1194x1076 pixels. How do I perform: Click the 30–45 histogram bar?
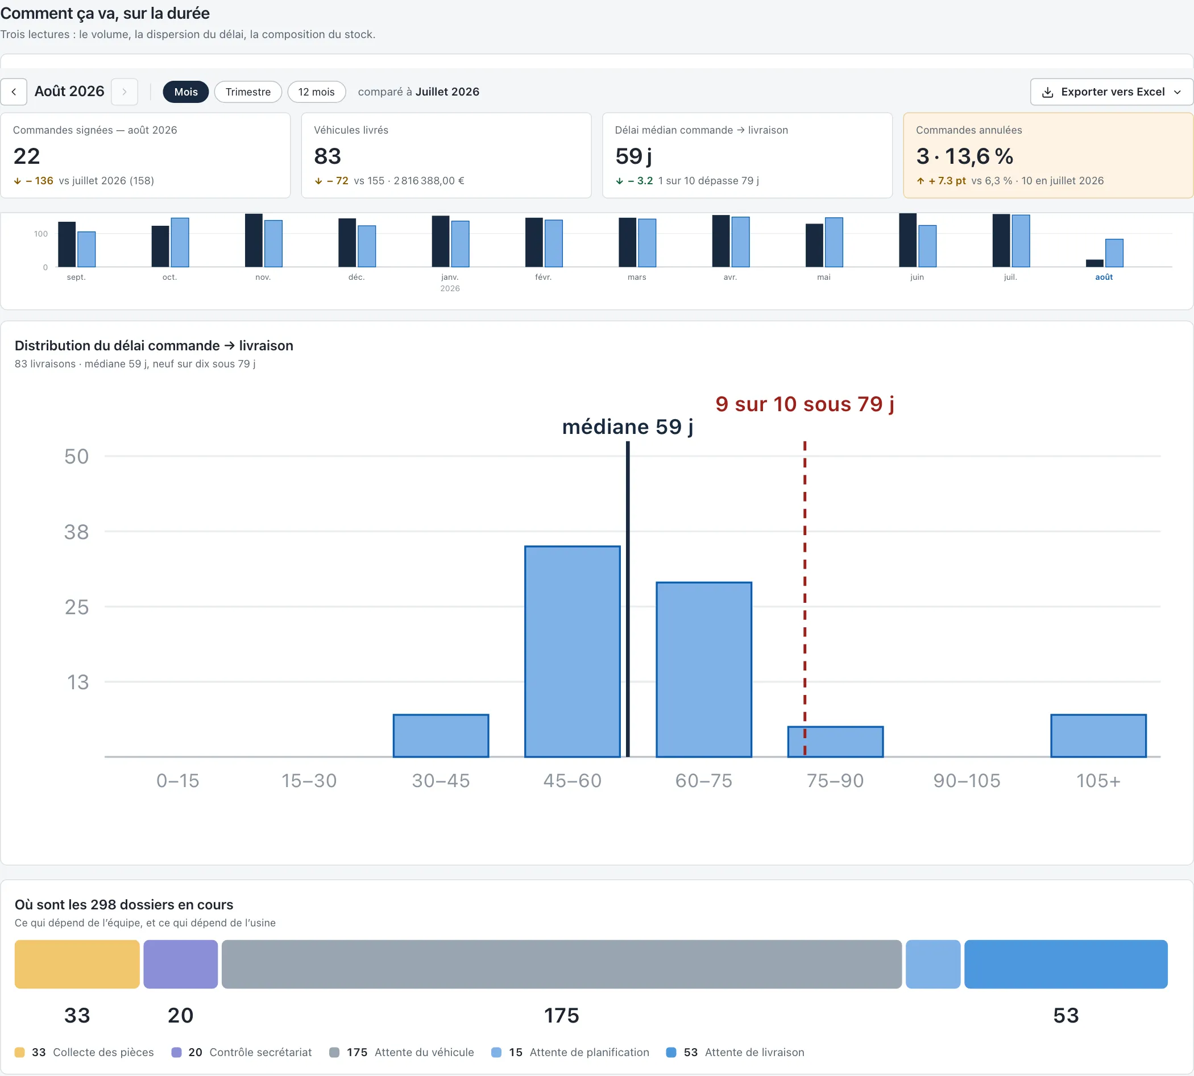[x=441, y=736]
